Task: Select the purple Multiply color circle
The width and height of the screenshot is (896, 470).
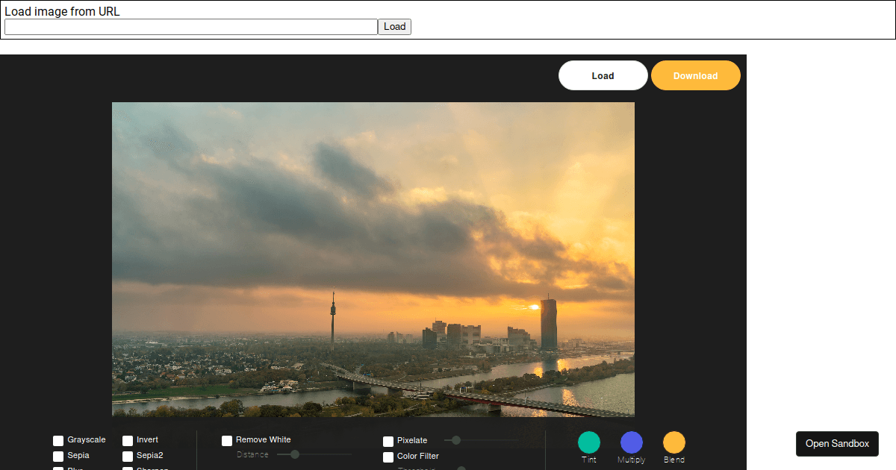Action: click(x=631, y=442)
